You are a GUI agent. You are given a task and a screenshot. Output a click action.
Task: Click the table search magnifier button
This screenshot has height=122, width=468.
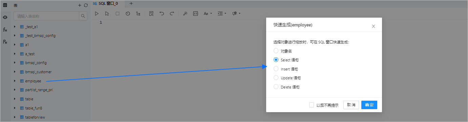coord(83,16)
